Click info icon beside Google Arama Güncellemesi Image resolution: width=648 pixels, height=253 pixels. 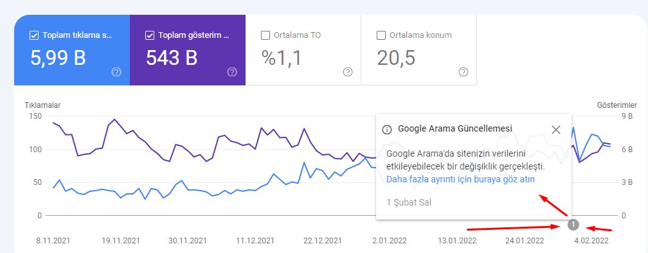pyautogui.click(x=387, y=130)
